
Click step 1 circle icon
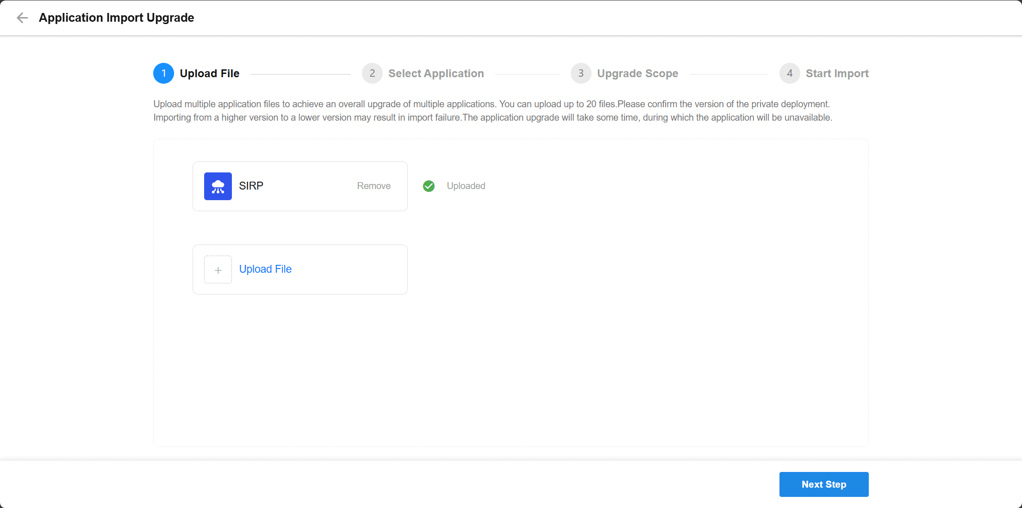tap(163, 73)
